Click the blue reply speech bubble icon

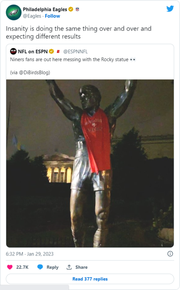[x=40, y=267]
